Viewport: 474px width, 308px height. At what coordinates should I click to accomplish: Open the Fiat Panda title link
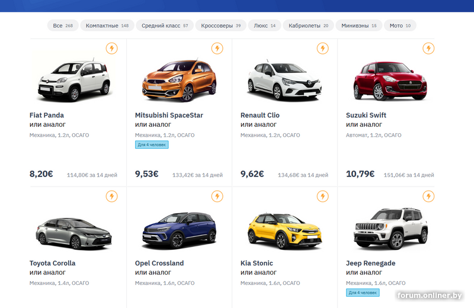47,115
